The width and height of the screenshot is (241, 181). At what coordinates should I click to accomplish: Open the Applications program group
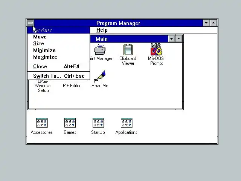tap(127, 123)
